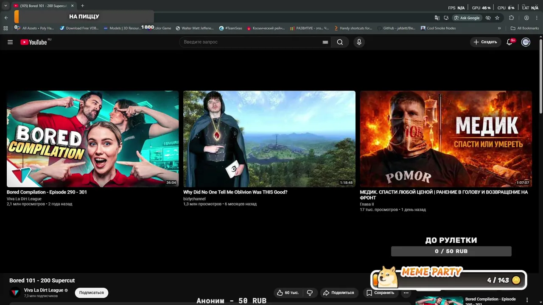Open Download Free VDB... bookmark
This screenshot has height=305, width=543.
click(79, 28)
